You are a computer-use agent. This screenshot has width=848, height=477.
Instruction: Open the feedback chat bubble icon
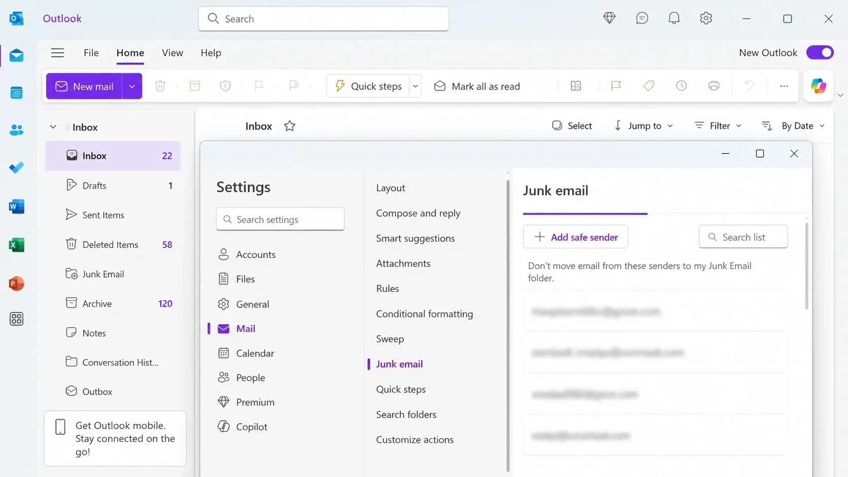coord(642,18)
